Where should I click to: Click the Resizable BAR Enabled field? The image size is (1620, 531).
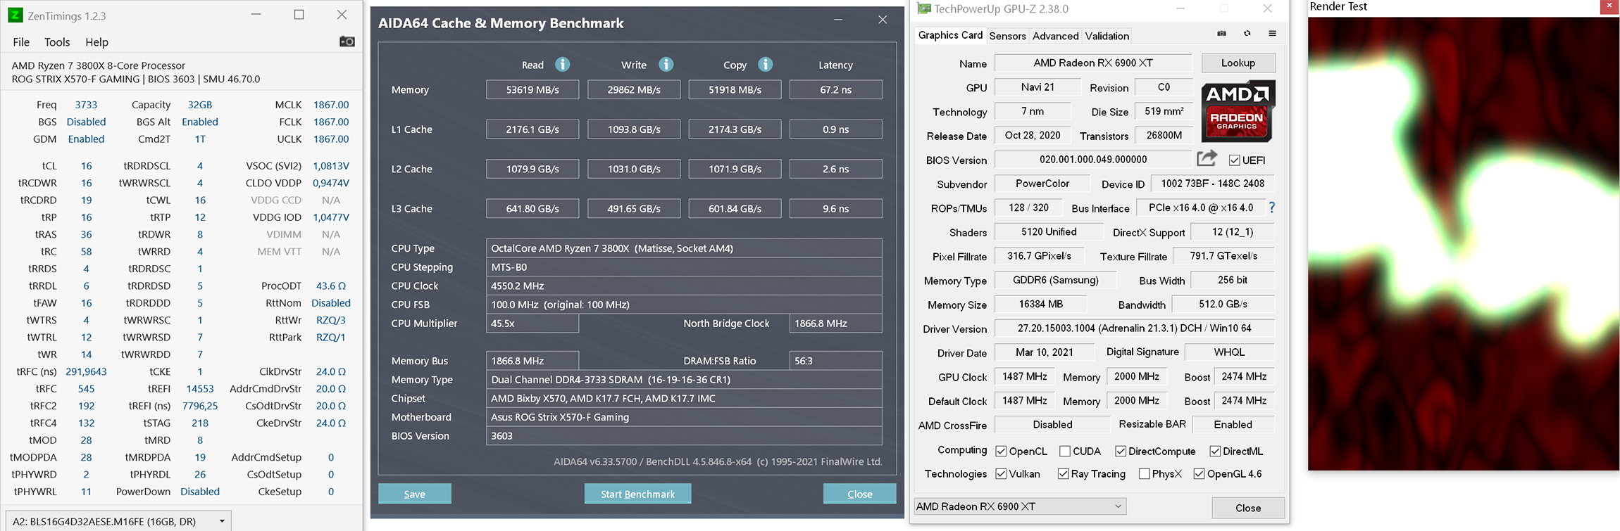(1233, 425)
